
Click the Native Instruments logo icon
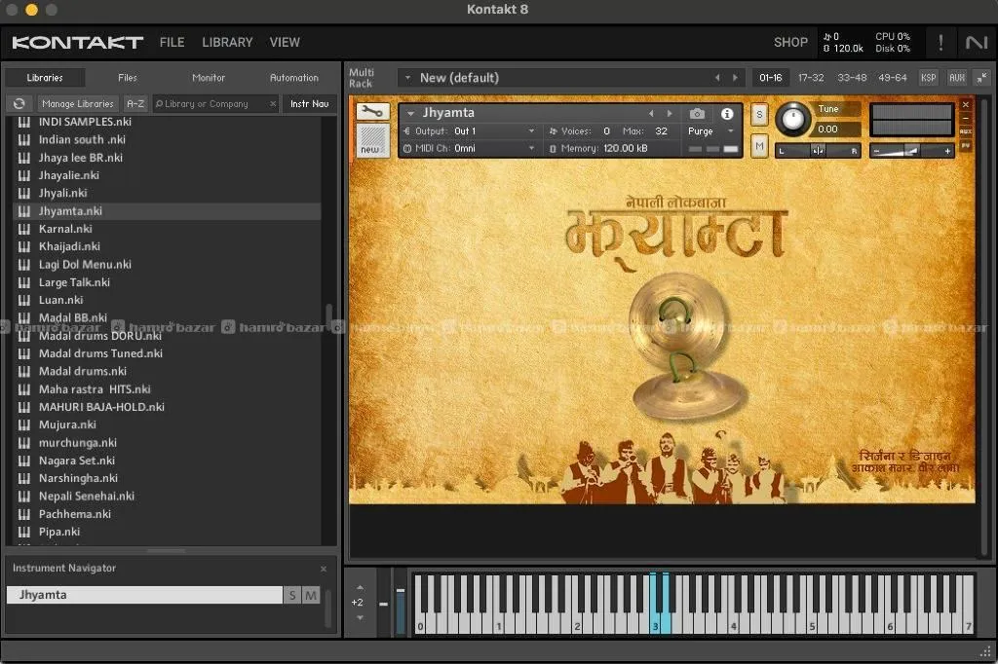click(976, 43)
